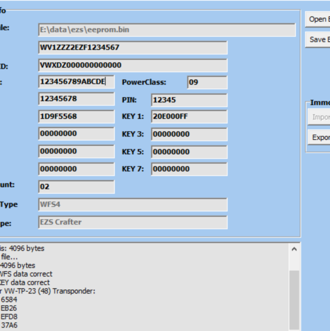Click the field containing 1D9F5568

click(76, 117)
